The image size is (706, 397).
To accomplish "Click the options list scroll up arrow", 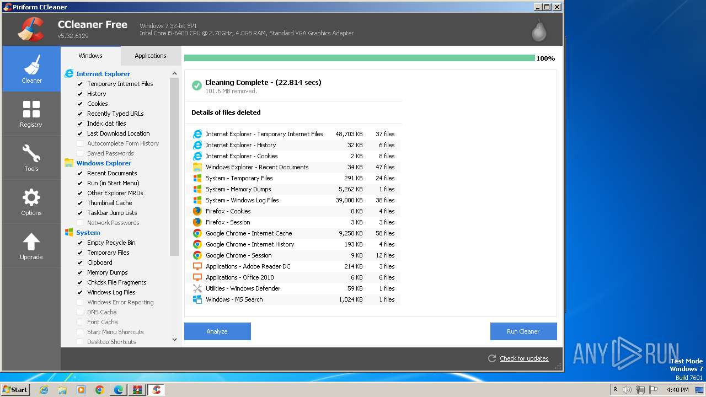I will point(175,73).
